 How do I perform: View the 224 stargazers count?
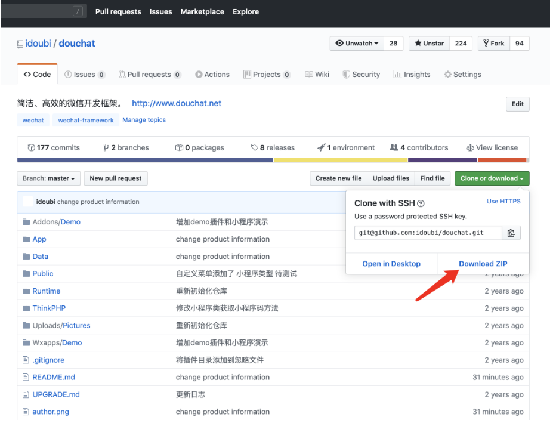pos(461,43)
